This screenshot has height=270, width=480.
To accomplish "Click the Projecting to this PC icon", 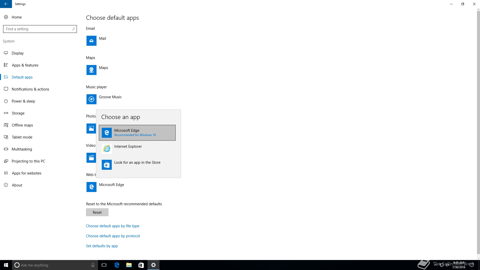I will coord(6,161).
